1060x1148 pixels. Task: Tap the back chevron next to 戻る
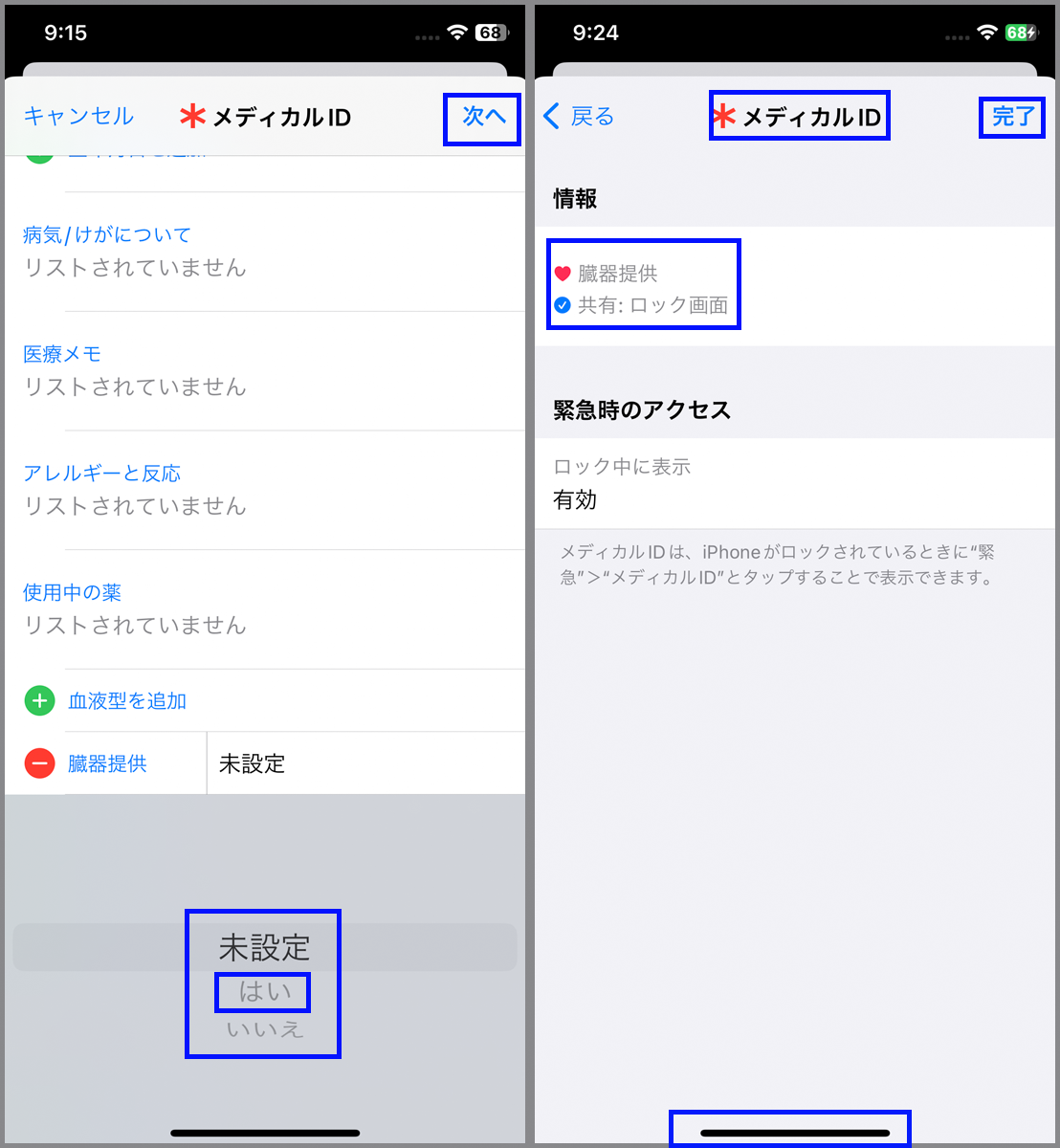tap(551, 117)
